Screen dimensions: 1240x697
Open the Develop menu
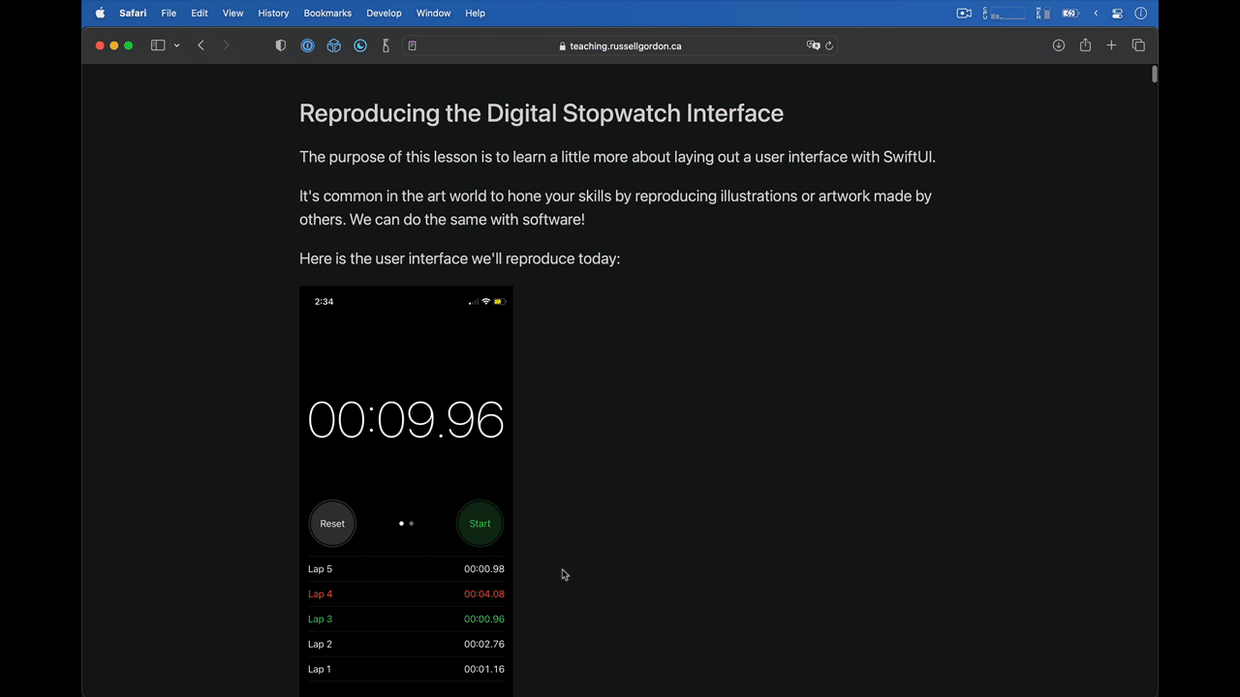pos(384,13)
